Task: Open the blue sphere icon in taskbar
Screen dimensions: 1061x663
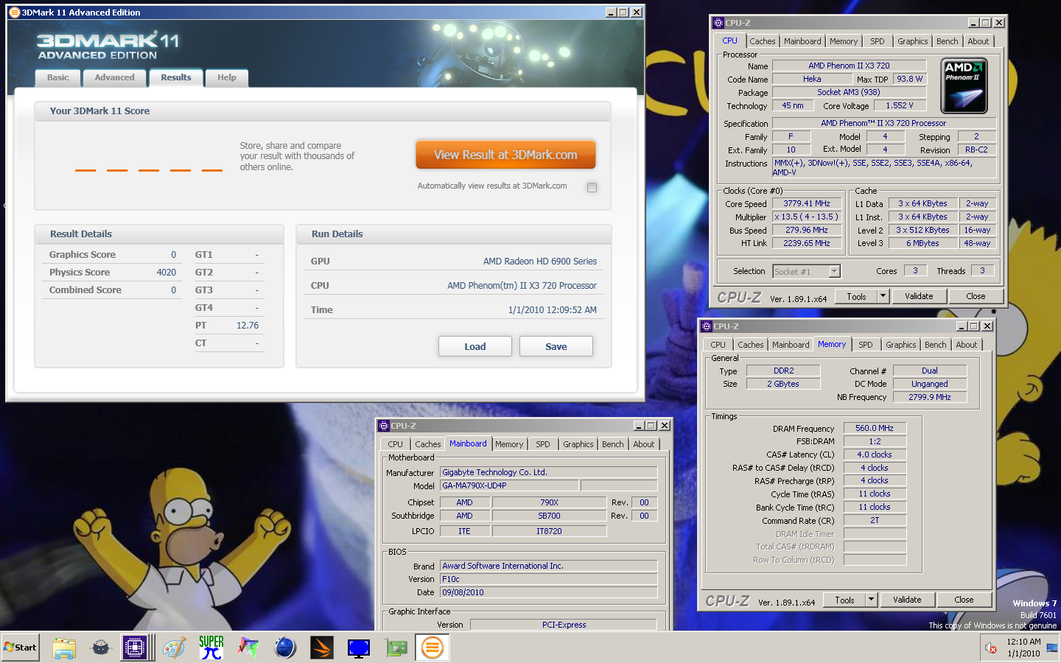Action: pyautogui.click(x=285, y=648)
